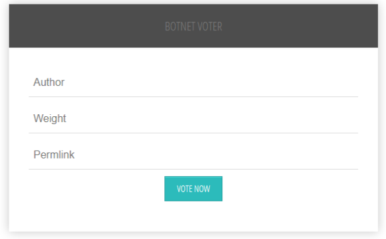This screenshot has height=239, width=386.
Task: Click the dark gray header bar
Action: [x=193, y=26]
